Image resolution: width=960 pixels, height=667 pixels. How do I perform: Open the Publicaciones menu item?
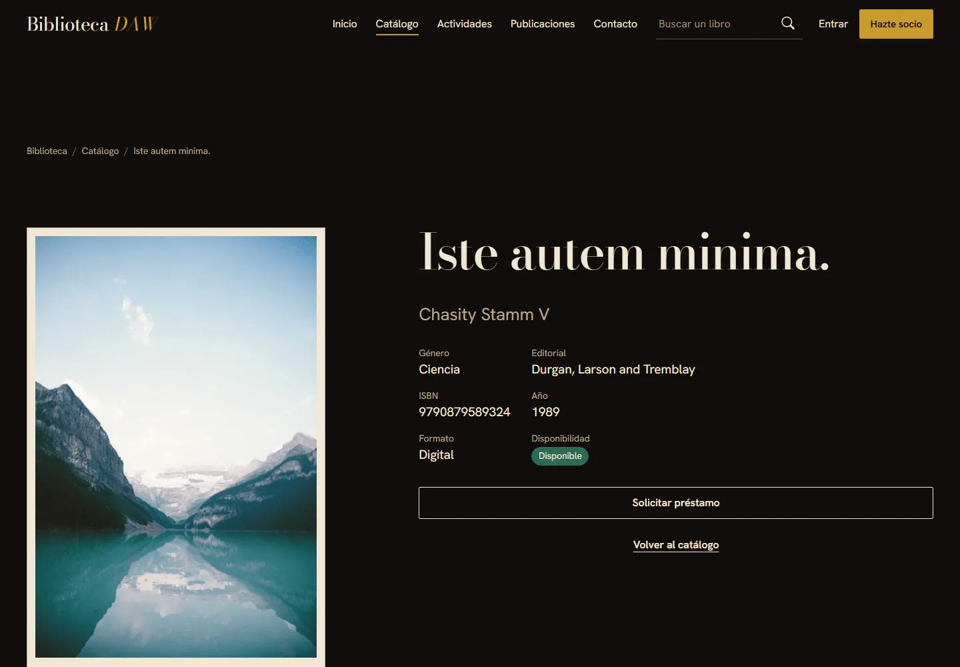543,24
